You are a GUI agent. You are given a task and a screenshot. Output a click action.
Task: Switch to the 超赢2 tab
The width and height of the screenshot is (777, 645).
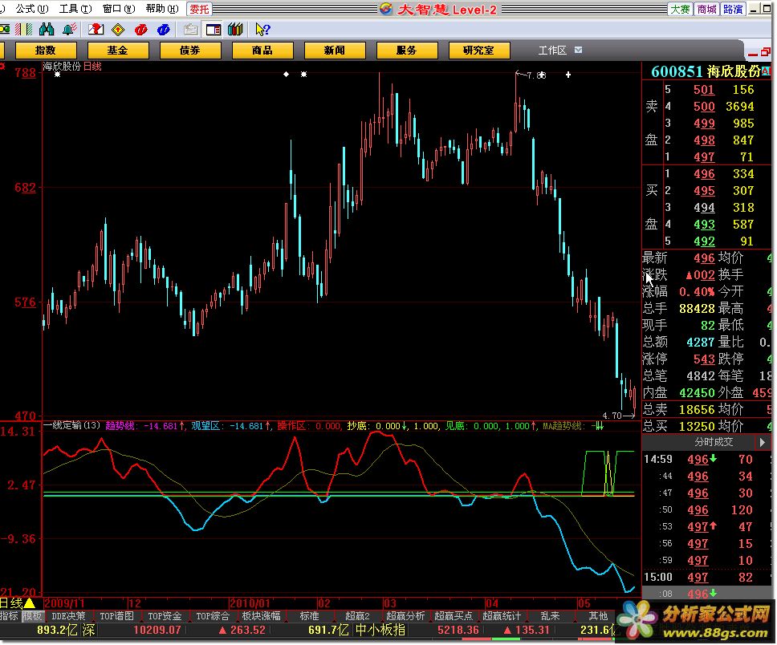pyautogui.click(x=357, y=616)
